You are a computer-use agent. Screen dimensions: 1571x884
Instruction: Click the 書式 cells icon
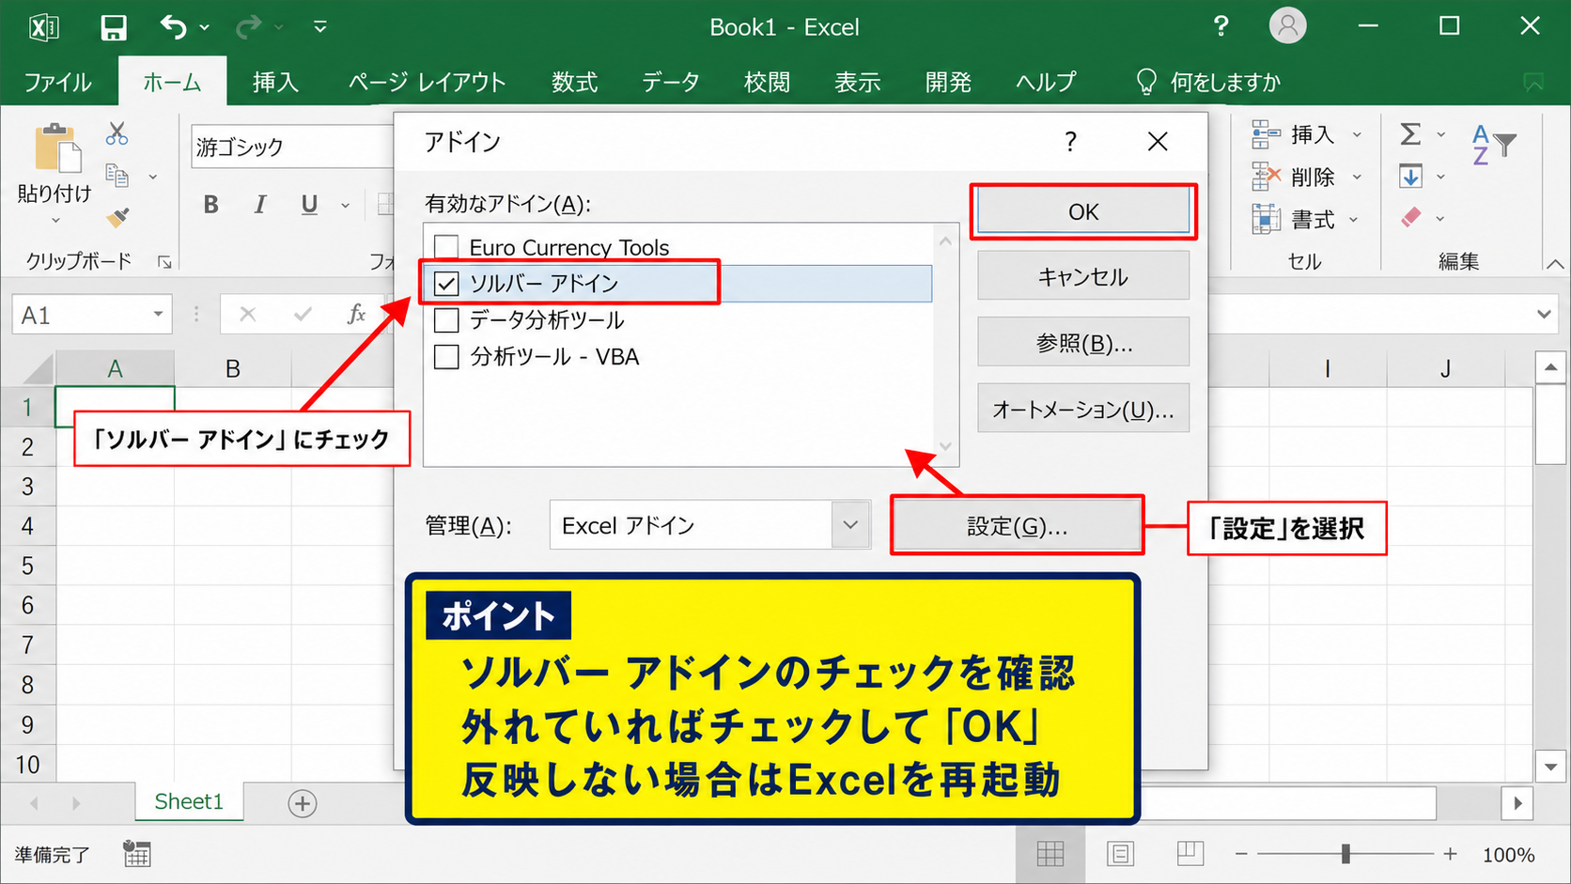(x=1266, y=219)
